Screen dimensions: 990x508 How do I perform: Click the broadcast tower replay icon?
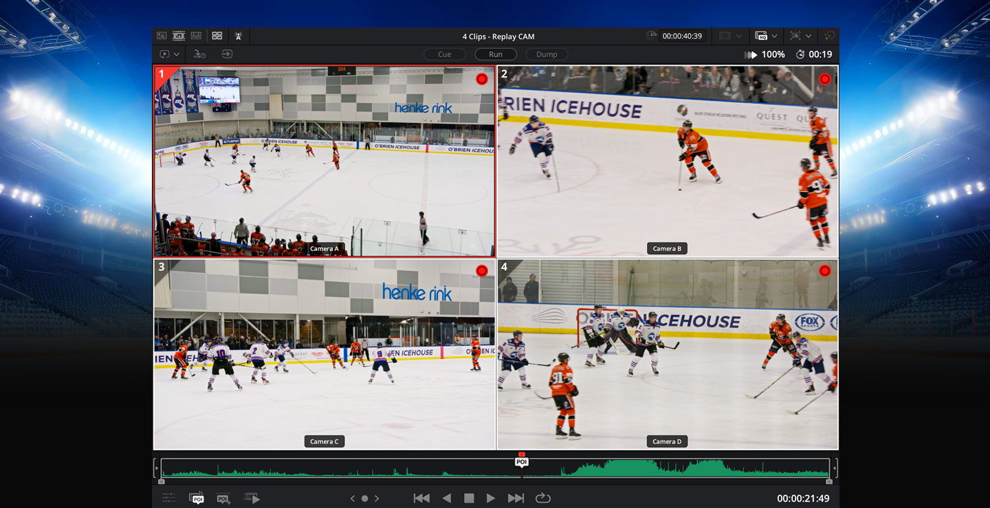(238, 36)
